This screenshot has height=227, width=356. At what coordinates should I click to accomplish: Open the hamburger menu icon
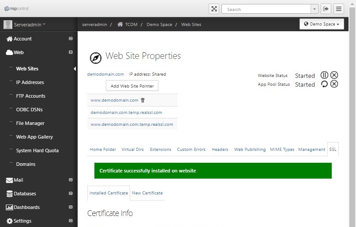coord(339,9)
